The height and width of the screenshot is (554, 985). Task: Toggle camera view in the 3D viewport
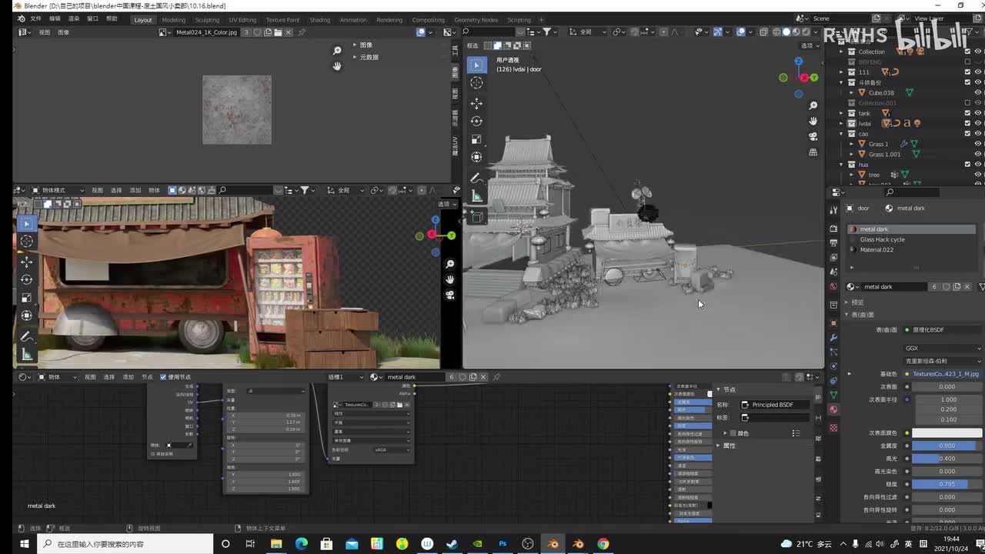pos(813,137)
